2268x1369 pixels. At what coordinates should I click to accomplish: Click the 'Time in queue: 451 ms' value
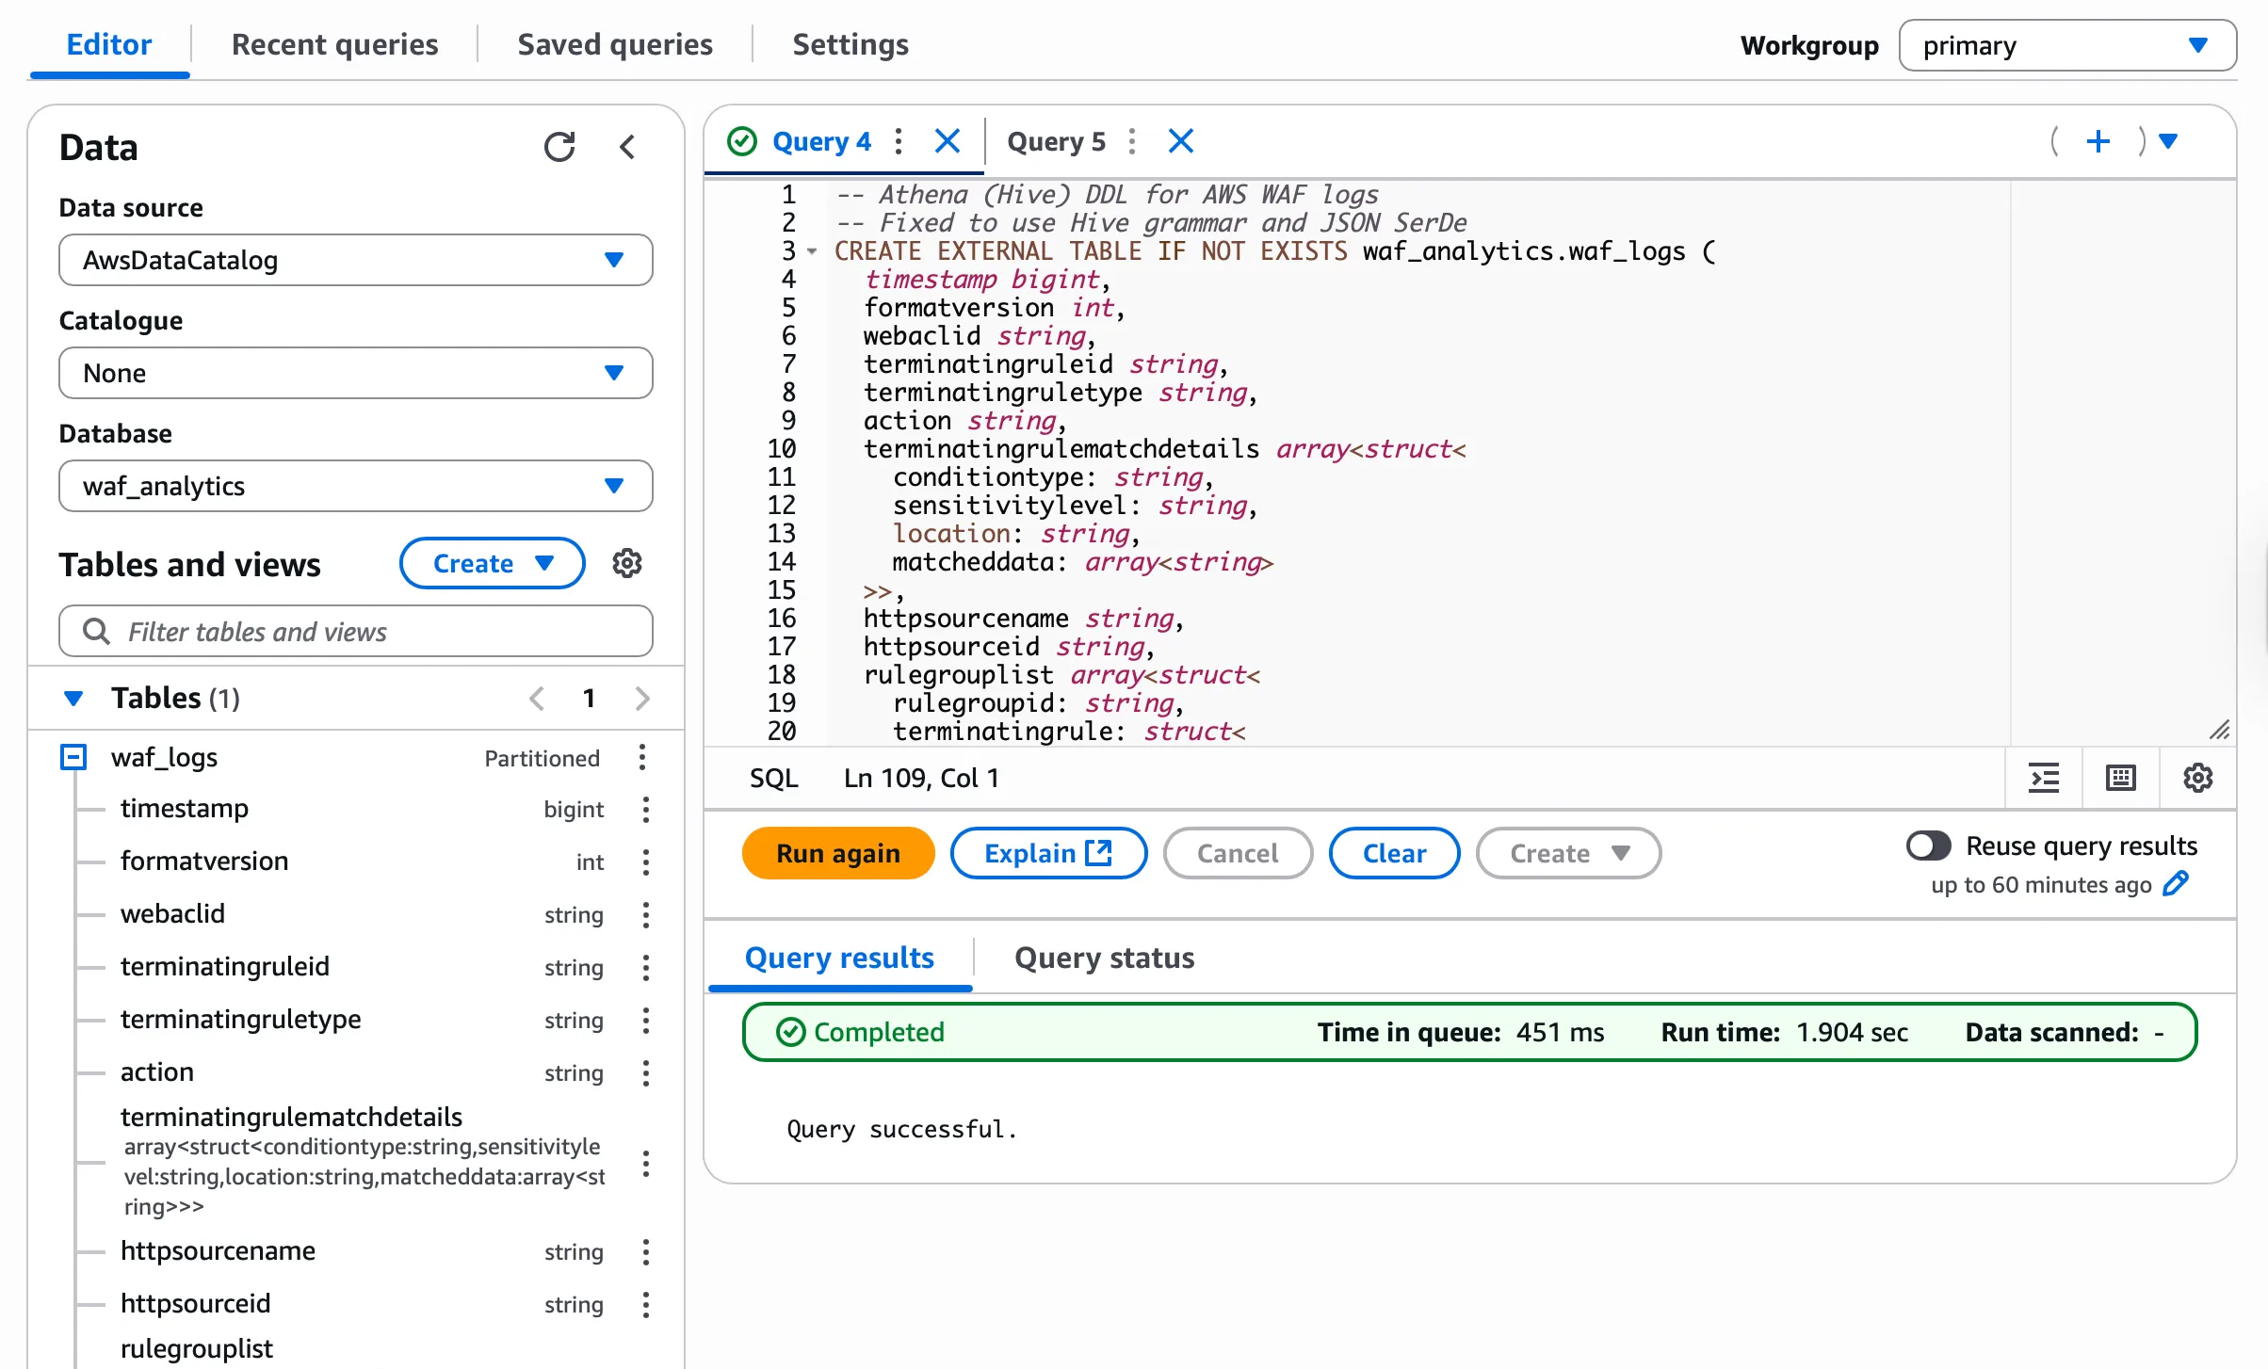pos(1460,1032)
